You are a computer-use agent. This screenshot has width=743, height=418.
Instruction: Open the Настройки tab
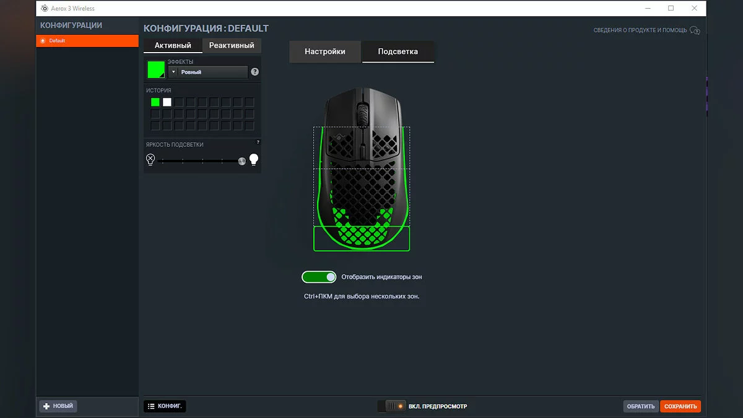[325, 51]
